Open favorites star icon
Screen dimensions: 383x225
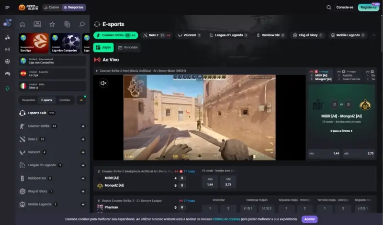(x=52, y=24)
